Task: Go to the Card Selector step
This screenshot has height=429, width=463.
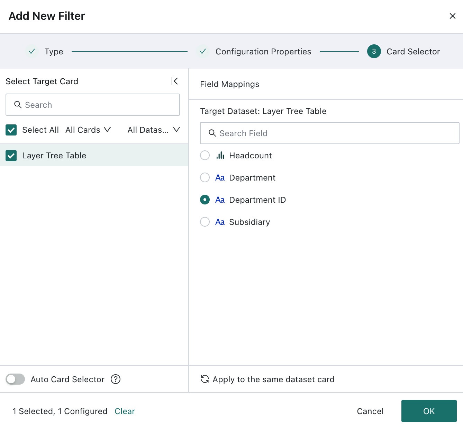Action: [403, 51]
